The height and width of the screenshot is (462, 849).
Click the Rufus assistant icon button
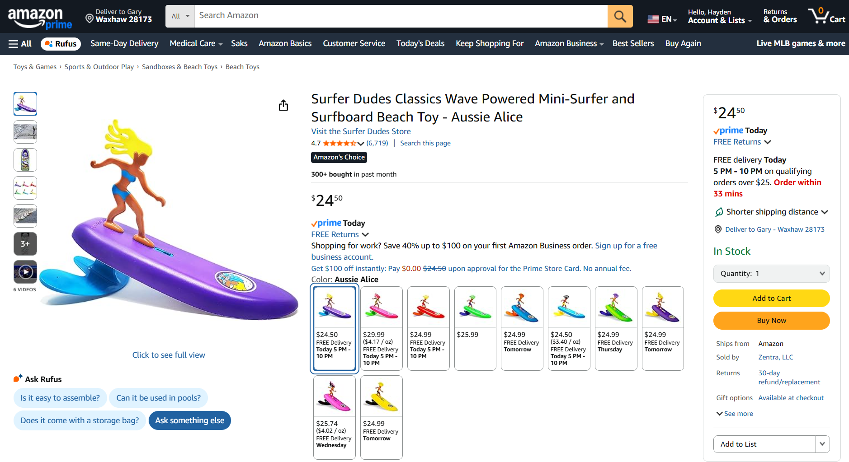[61, 44]
